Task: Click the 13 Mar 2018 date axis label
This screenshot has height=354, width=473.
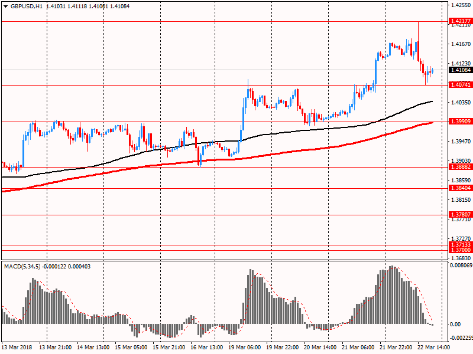Action: (x=16, y=348)
